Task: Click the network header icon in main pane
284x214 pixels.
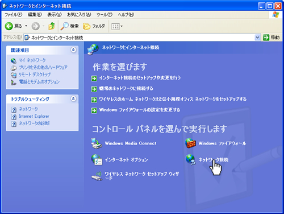Action: pos(93,49)
